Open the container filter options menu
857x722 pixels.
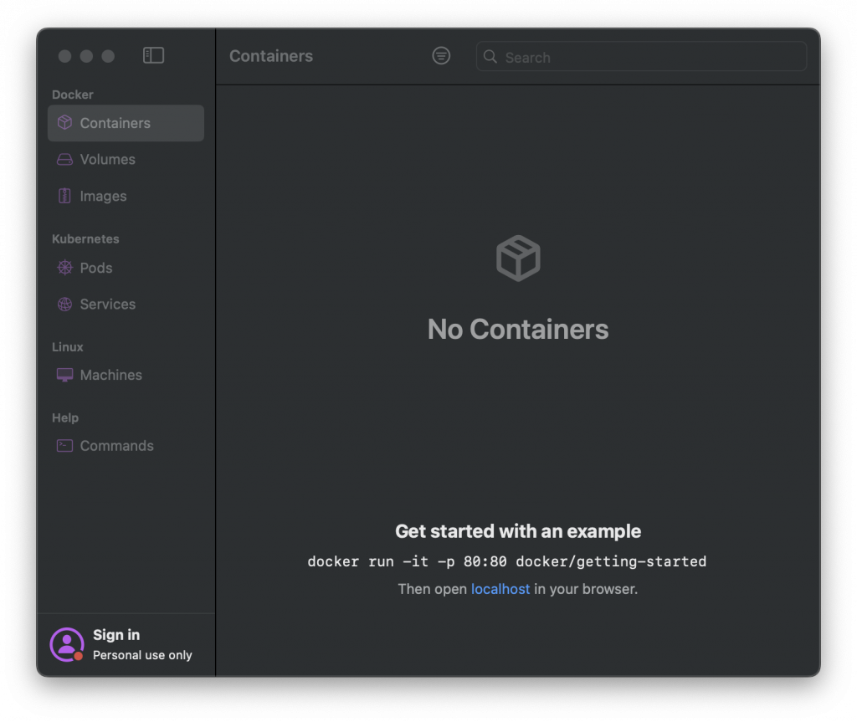(x=441, y=56)
